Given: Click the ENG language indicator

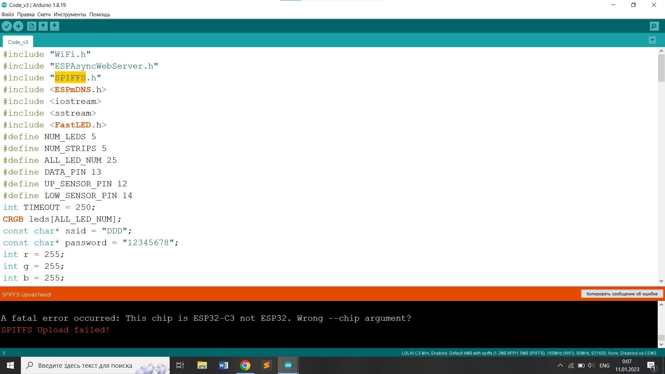Looking at the screenshot, I should point(604,365).
